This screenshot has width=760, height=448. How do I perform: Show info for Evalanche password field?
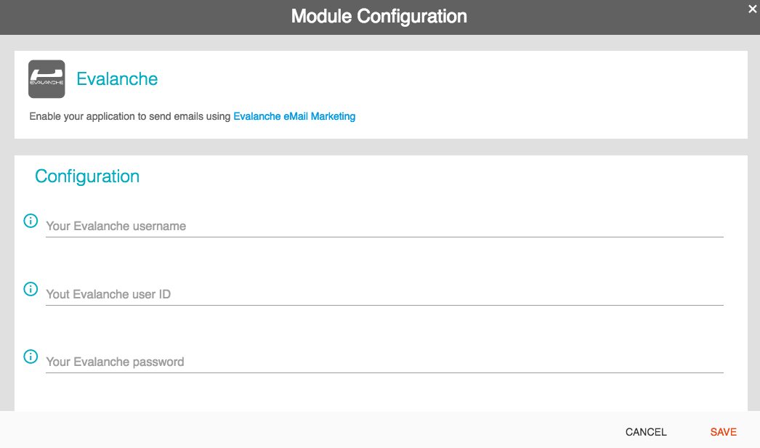[x=31, y=357]
